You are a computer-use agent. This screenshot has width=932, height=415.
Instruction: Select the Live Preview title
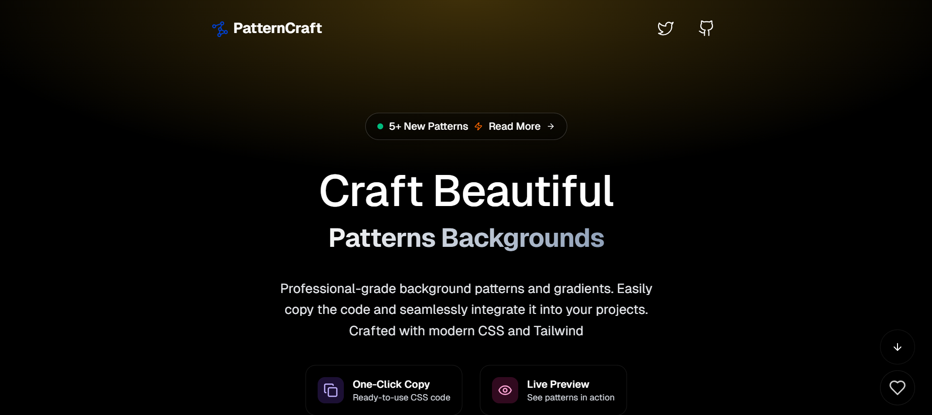pyautogui.click(x=558, y=384)
